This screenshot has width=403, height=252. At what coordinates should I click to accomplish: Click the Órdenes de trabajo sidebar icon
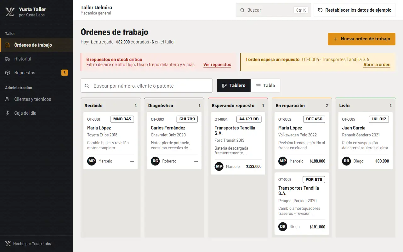(8, 45)
